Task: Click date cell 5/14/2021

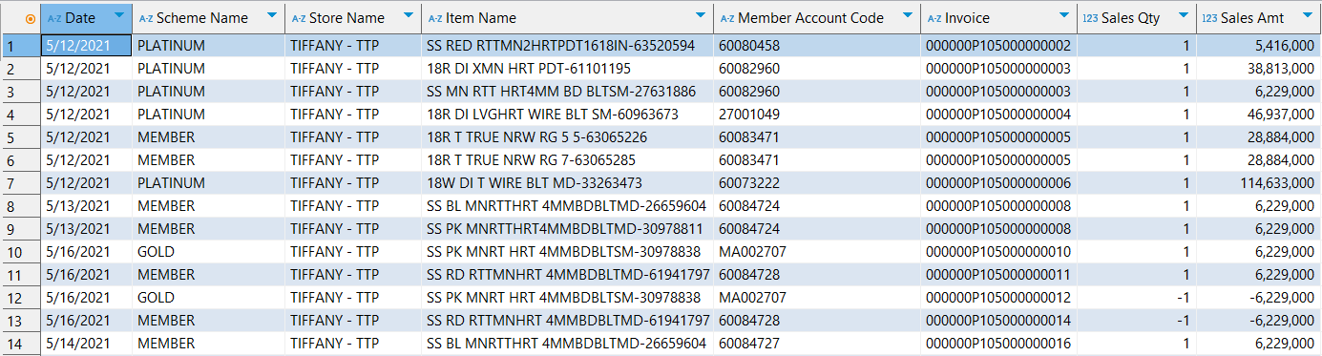Action: pyautogui.click(x=86, y=344)
